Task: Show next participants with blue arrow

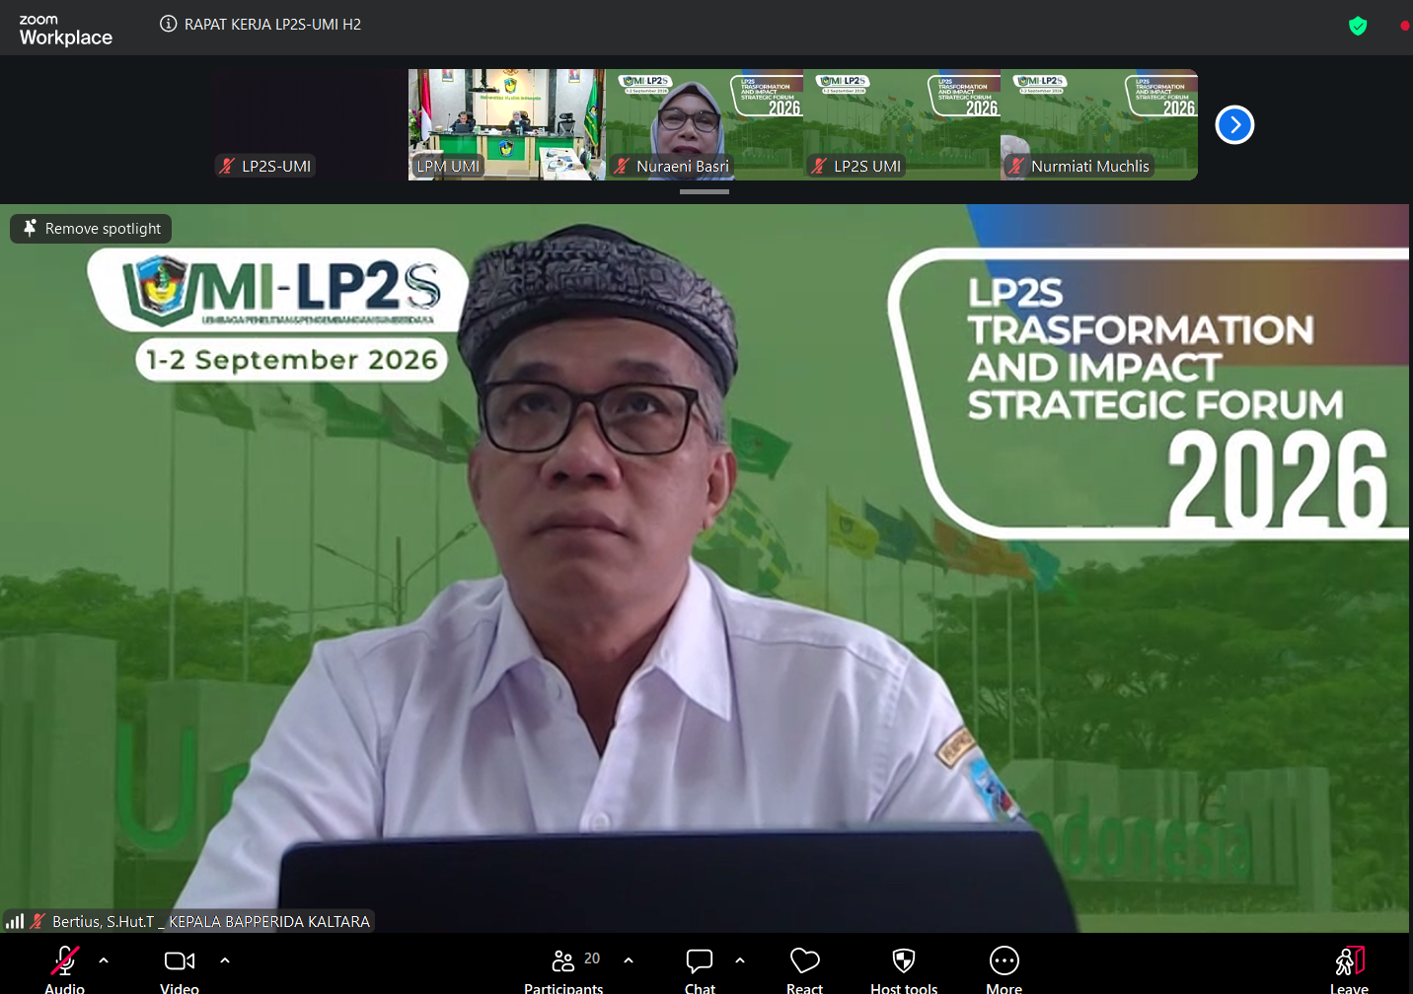Action: 1234,125
